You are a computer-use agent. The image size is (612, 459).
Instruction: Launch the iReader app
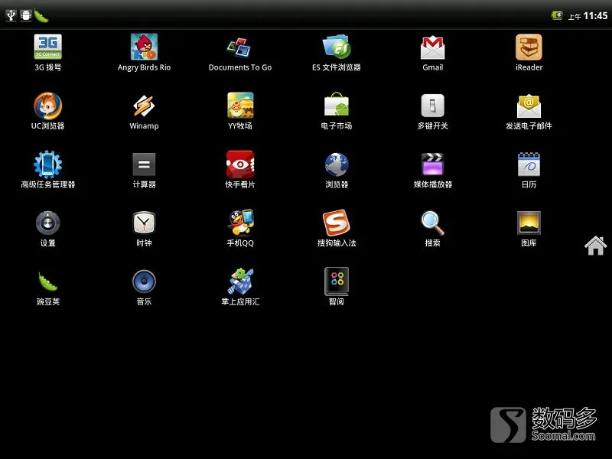(529, 53)
